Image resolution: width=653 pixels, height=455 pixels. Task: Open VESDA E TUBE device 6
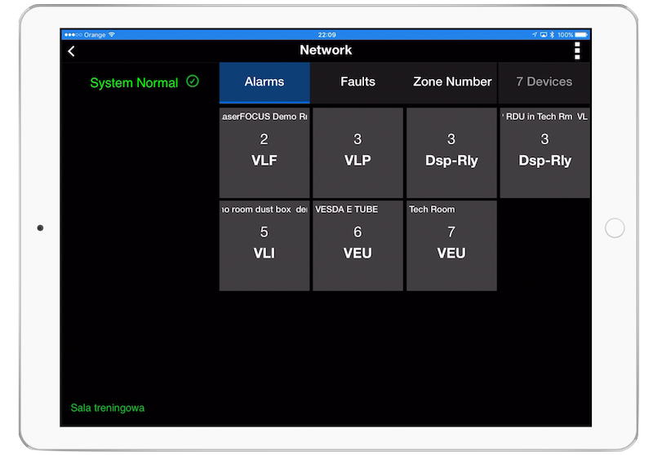(358, 245)
